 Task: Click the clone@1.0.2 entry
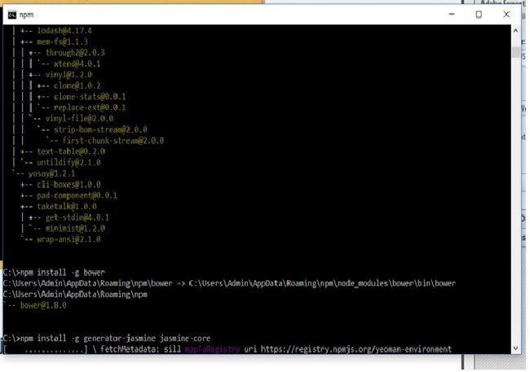pyautogui.click(x=77, y=85)
